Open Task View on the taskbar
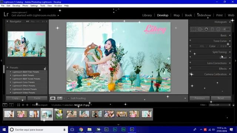The image size is (237, 133). [72, 130]
